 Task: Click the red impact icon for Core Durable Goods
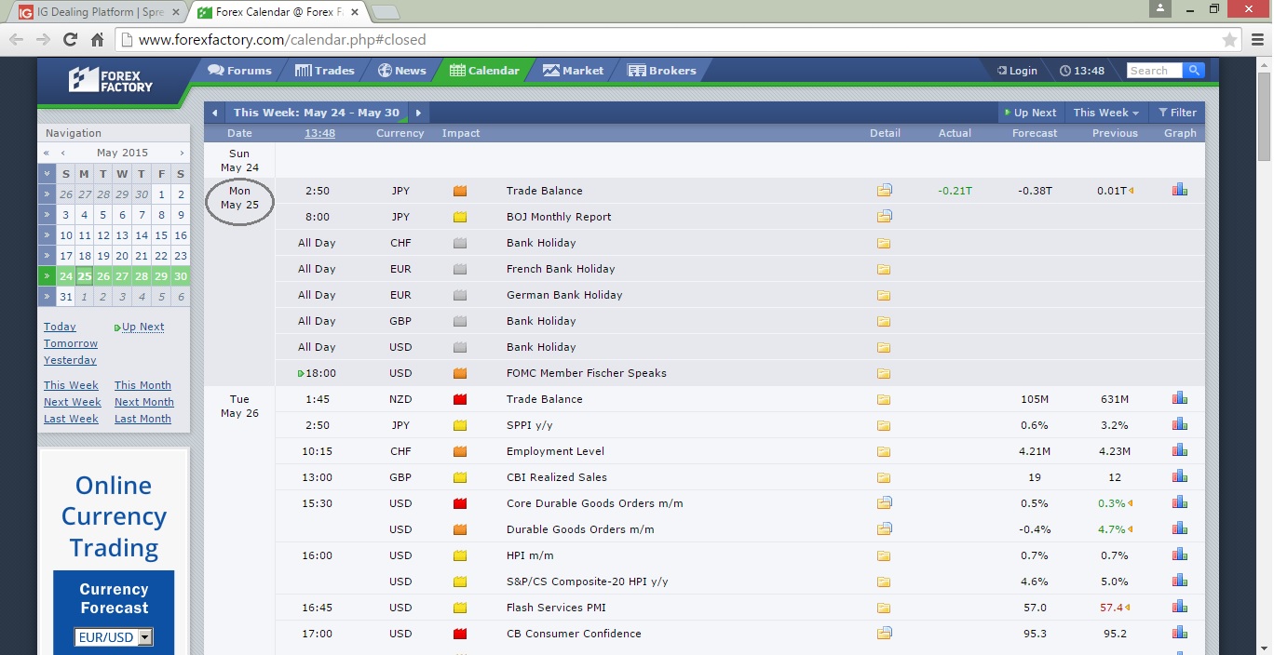tap(459, 503)
